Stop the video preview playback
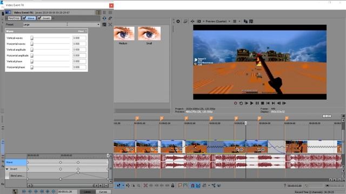This screenshot has height=194, width=346. click(263, 103)
